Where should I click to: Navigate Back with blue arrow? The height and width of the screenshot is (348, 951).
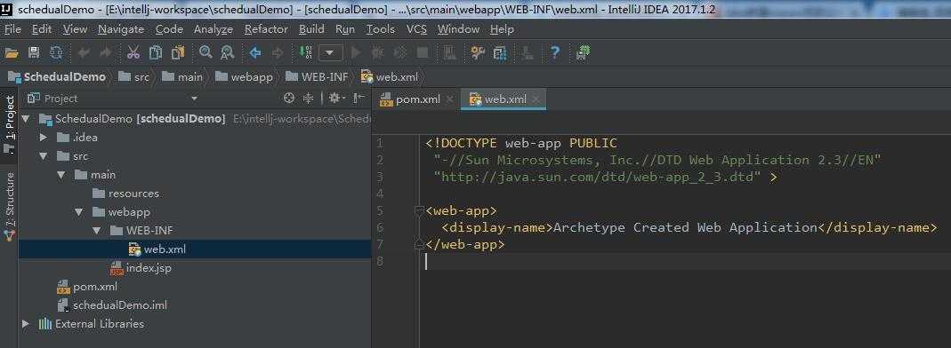(255, 53)
